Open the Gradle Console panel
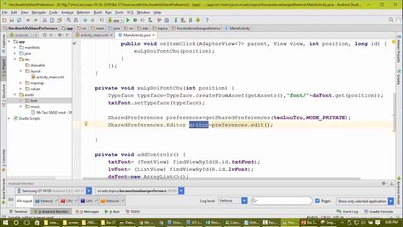 click(378, 212)
